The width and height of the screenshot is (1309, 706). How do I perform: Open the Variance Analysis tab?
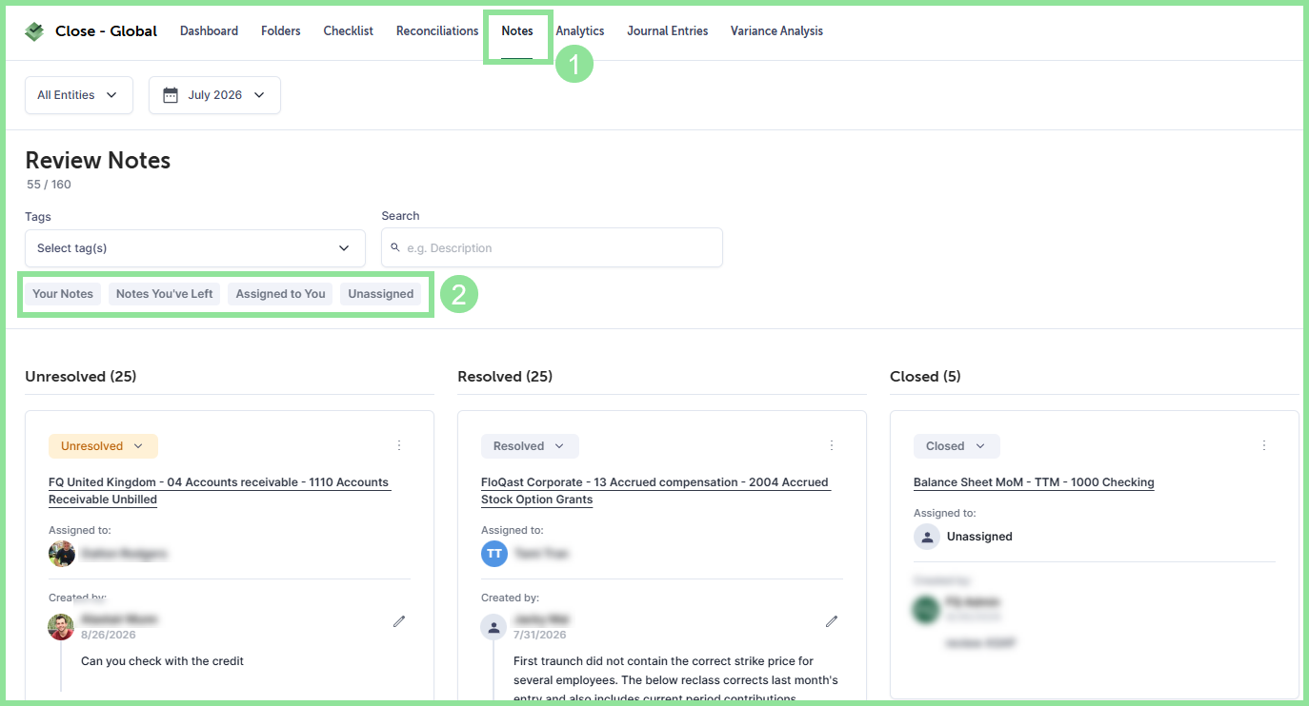click(776, 31)
